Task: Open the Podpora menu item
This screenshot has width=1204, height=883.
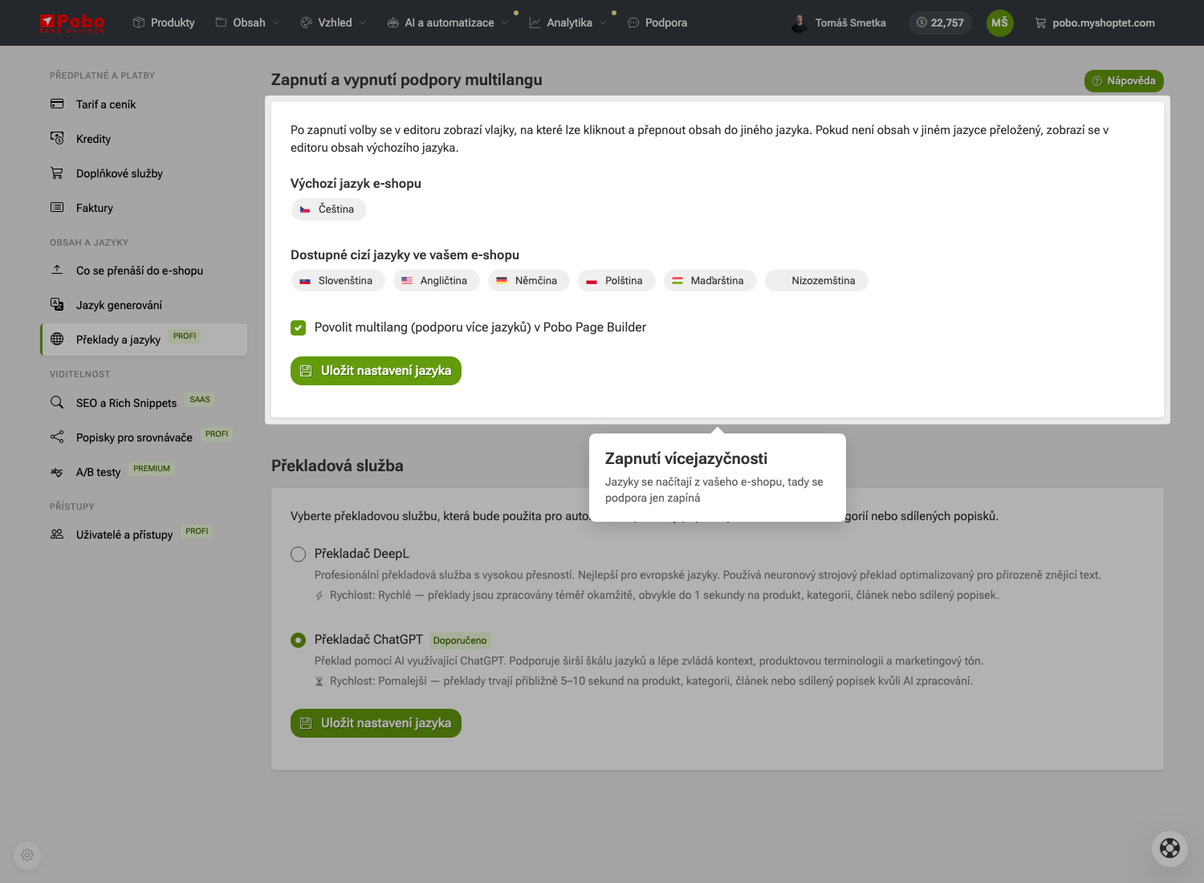Action: (x=657, y=22)
